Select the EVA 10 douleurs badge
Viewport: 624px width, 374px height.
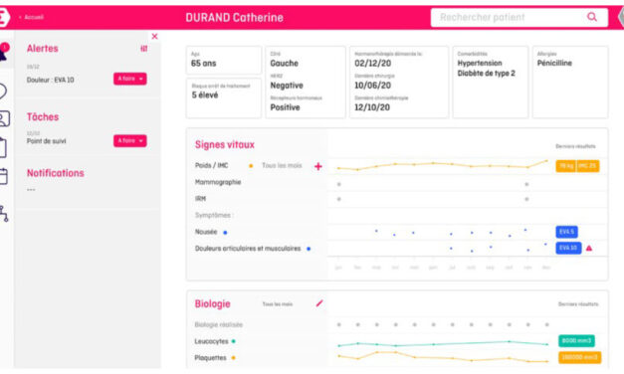tap(568, 248)
